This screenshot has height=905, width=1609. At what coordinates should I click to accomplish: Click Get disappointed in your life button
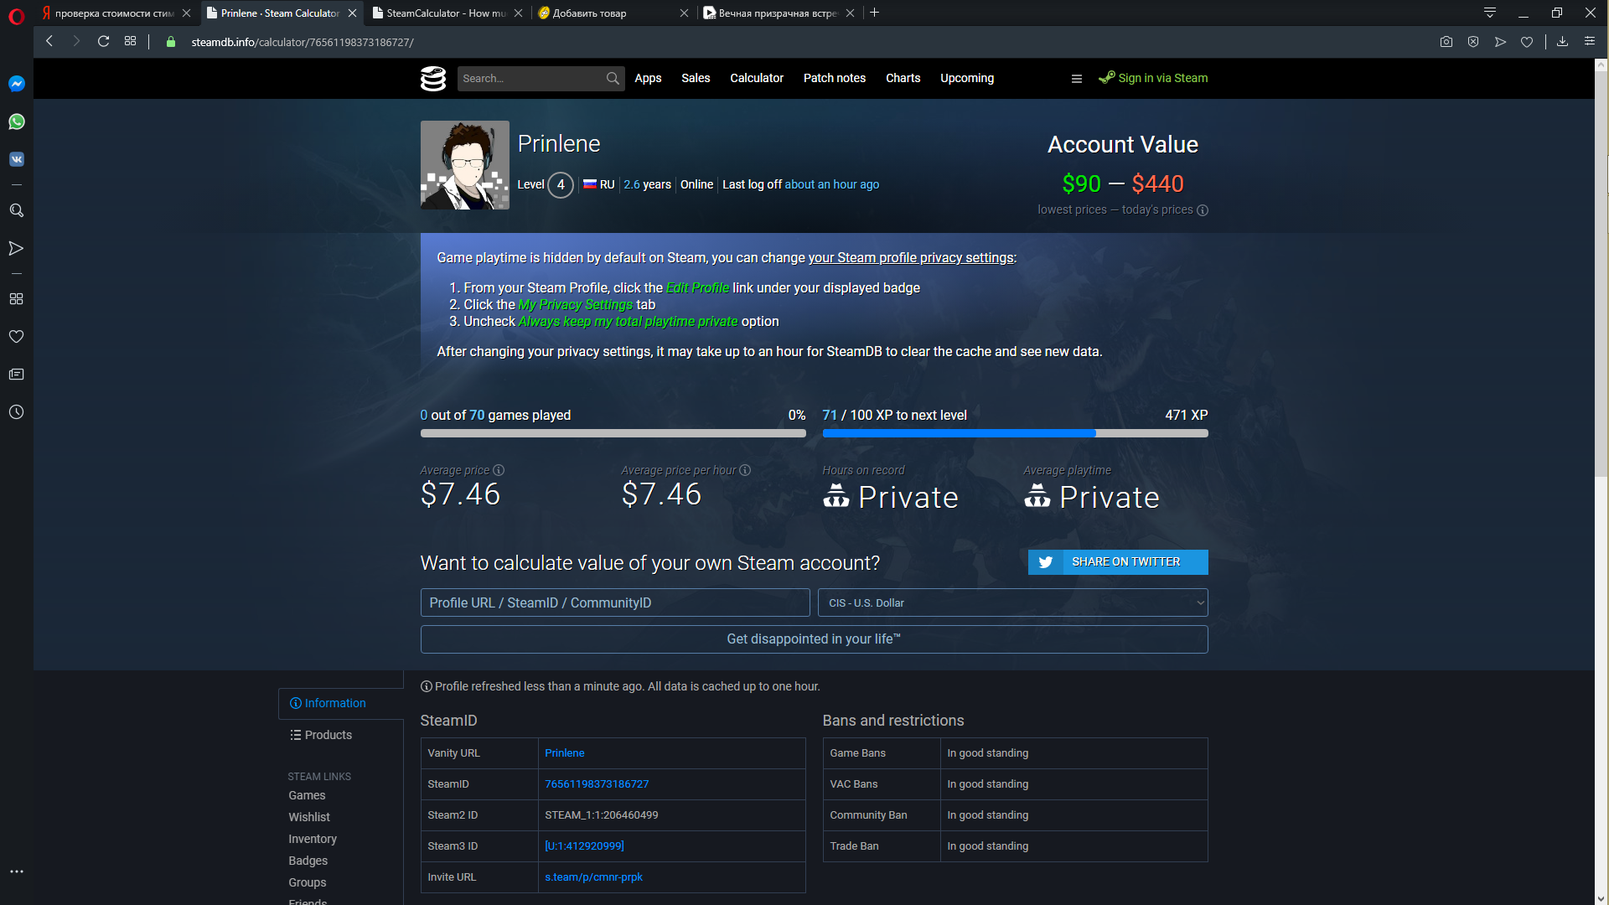click(814, 639)
